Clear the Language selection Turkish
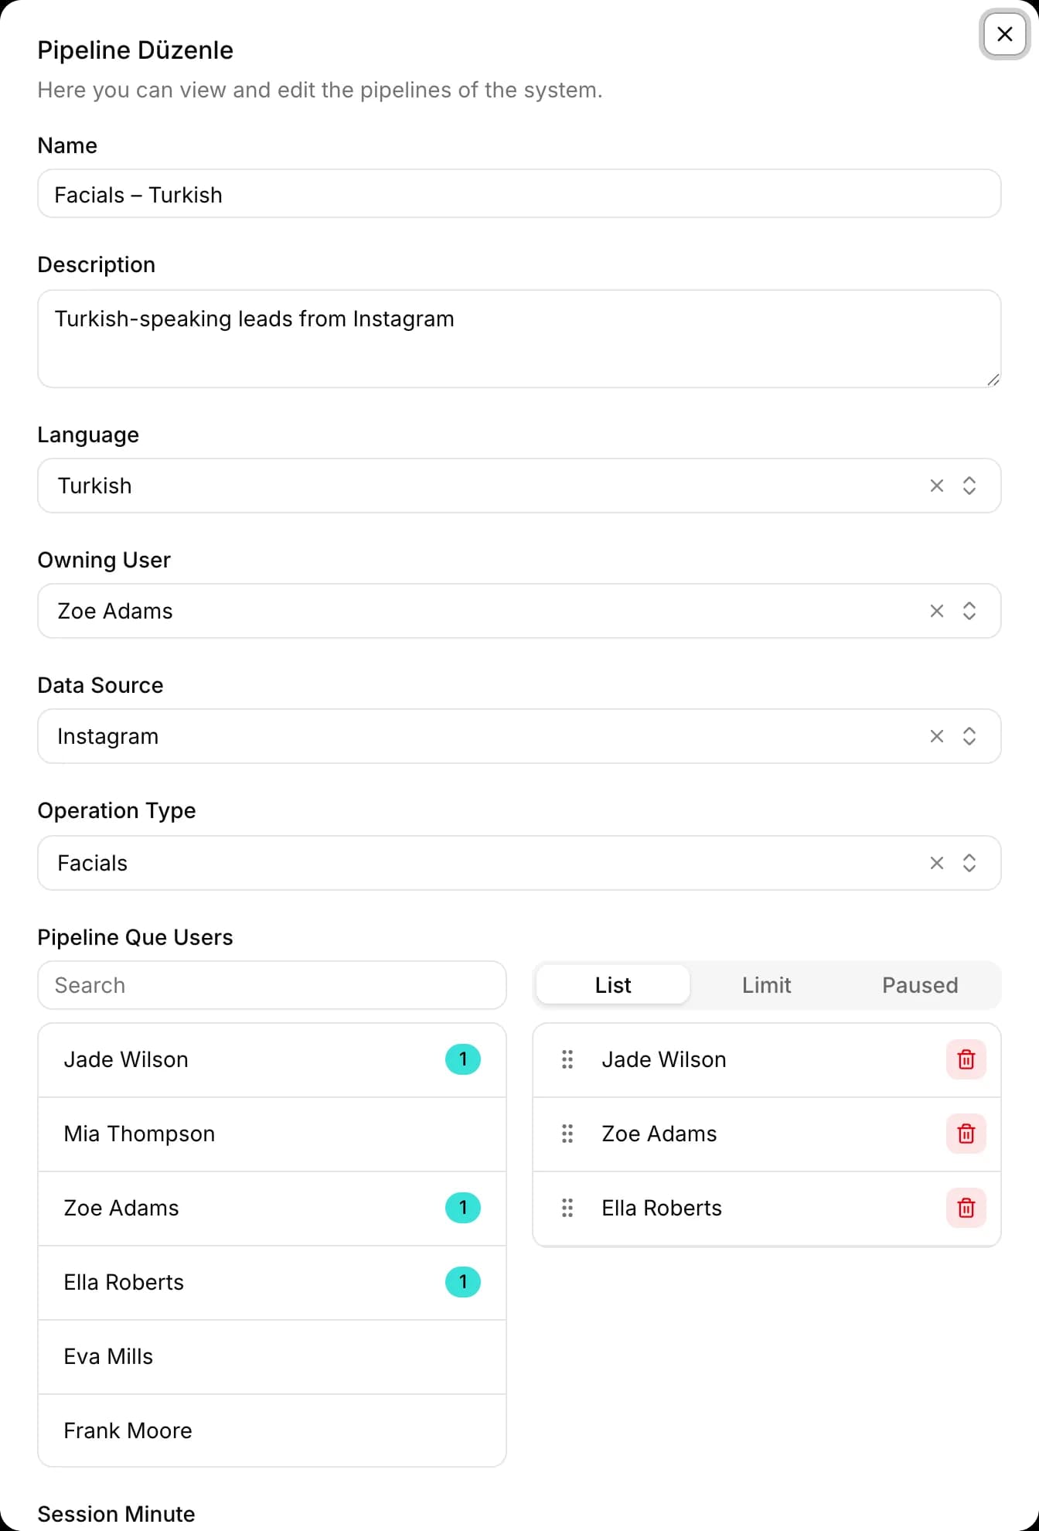 937,486
